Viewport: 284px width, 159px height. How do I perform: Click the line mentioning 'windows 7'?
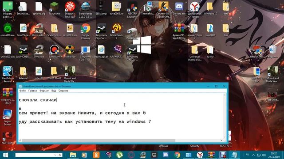85,122
